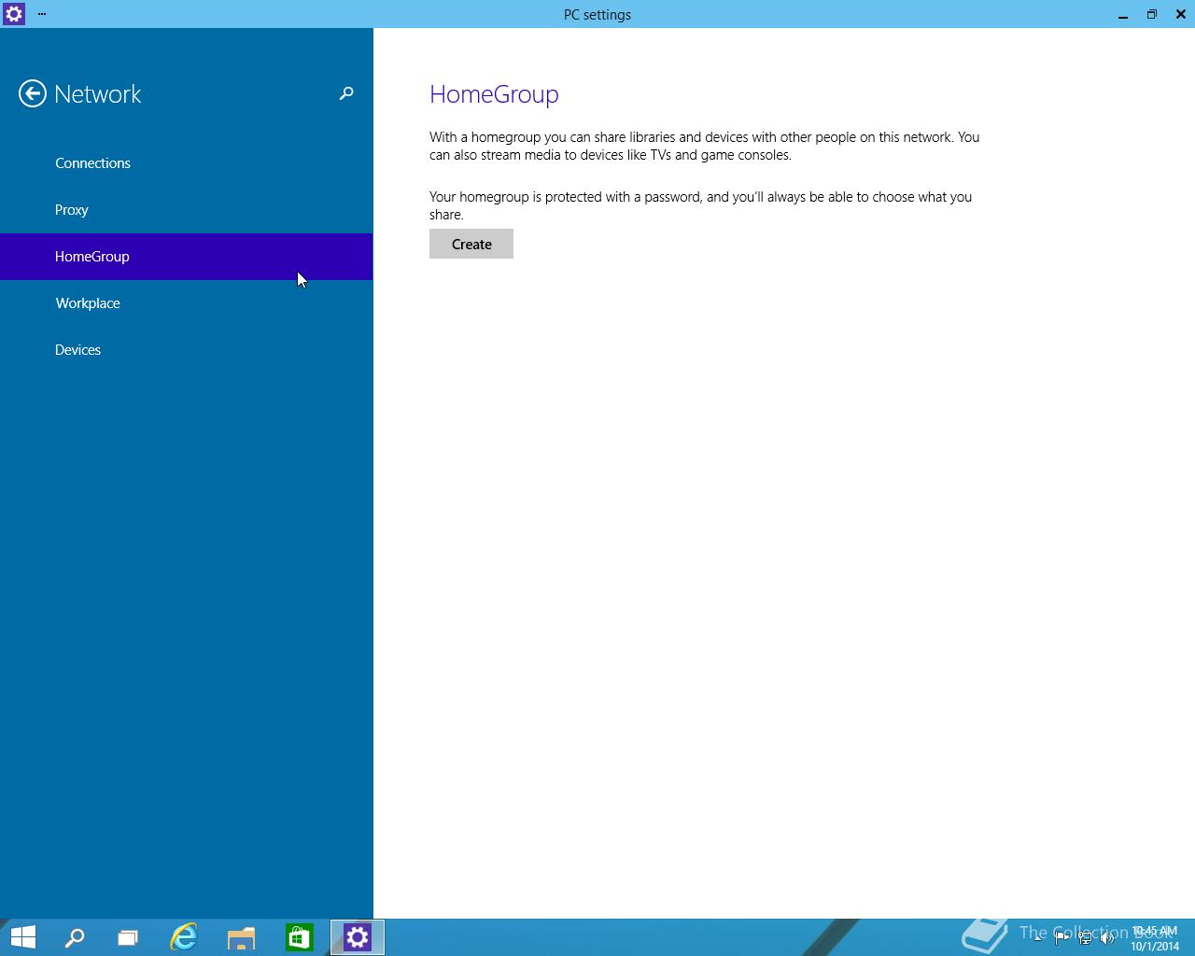Select Workplace settings page

[187, 303]
